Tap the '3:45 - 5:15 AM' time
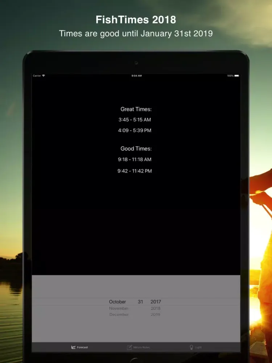Screen dimensions: 272x363 135,120
